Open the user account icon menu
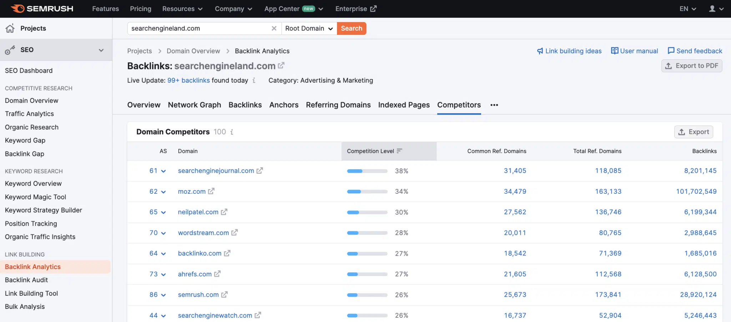The height and width of the screenshot is (322, 731). [x=716, y=9]
